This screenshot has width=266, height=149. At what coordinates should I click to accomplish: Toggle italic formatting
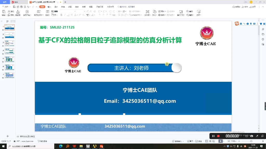[65, 14]
